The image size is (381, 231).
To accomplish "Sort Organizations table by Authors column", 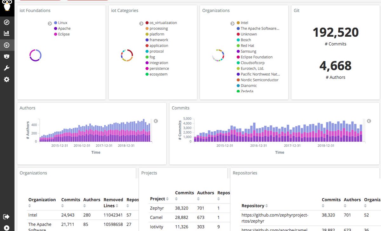I will point(84,206).
